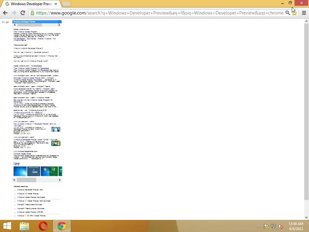Screen dimensions: 309x232
Task: Open the Windows Start button
Action: click(x=7, y=226)
